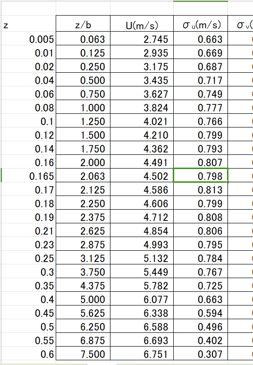Select the z column header cell
Viewport: 253px width, 365px height.
click(29, 23)
